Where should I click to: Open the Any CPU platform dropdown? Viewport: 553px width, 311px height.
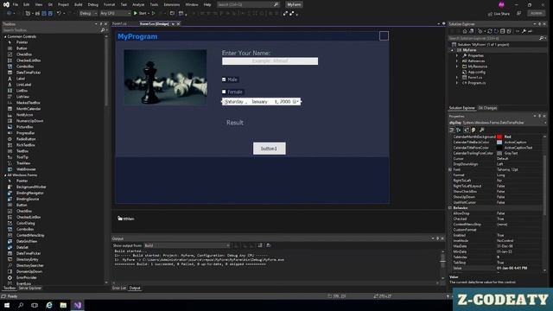coord(115,14)
